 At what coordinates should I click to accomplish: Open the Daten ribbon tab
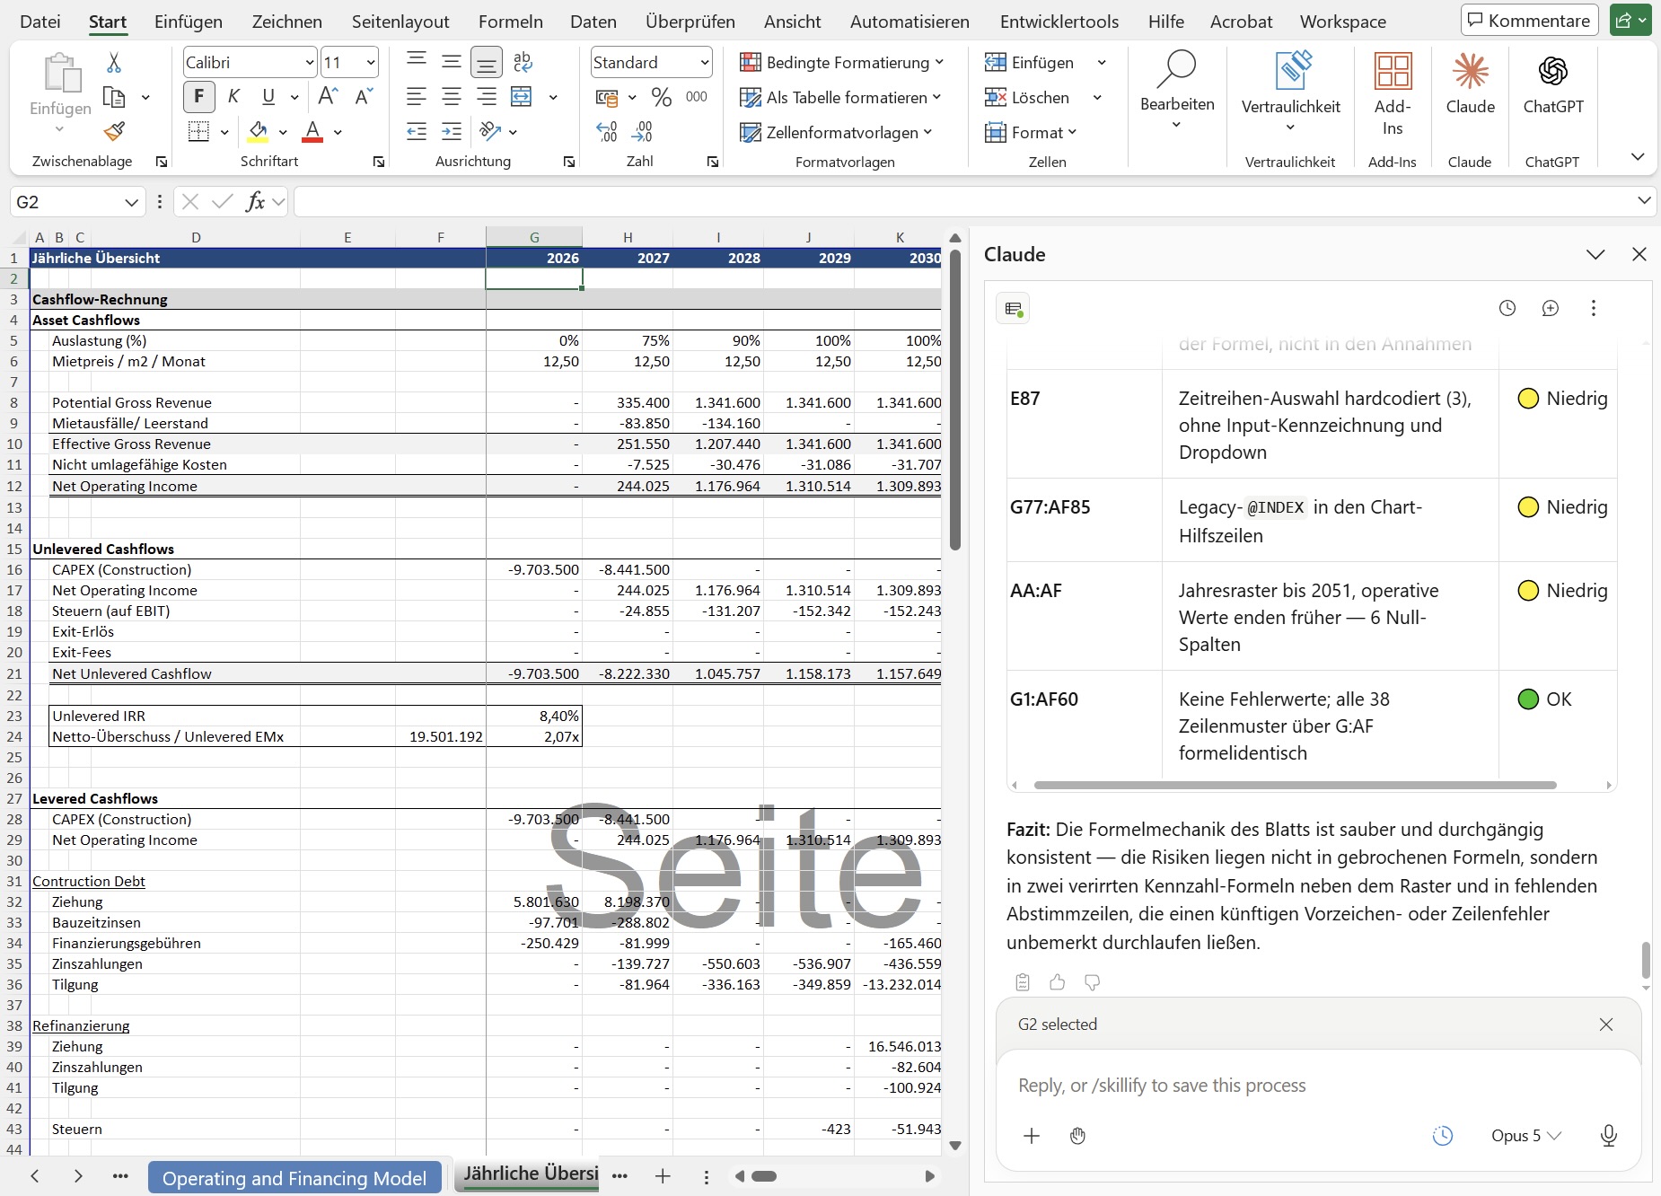(593, 22)
